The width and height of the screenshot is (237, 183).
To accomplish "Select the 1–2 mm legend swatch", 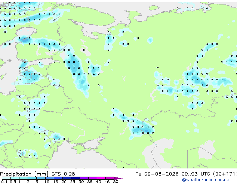I will (x=24, y=178).
